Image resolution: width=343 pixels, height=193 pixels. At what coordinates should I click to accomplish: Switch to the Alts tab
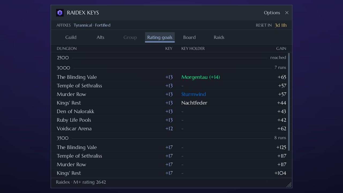pos(100,37)
